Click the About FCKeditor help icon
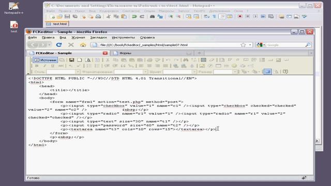The height and width of the screenshot is (186, 331). [x=285, y=72]
